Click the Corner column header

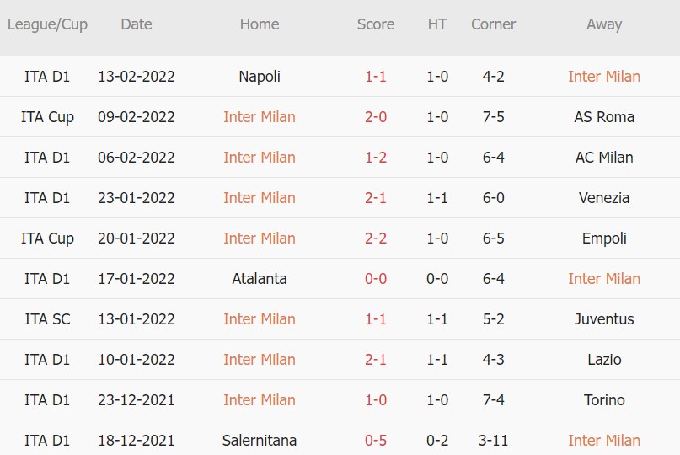[493, 24]
